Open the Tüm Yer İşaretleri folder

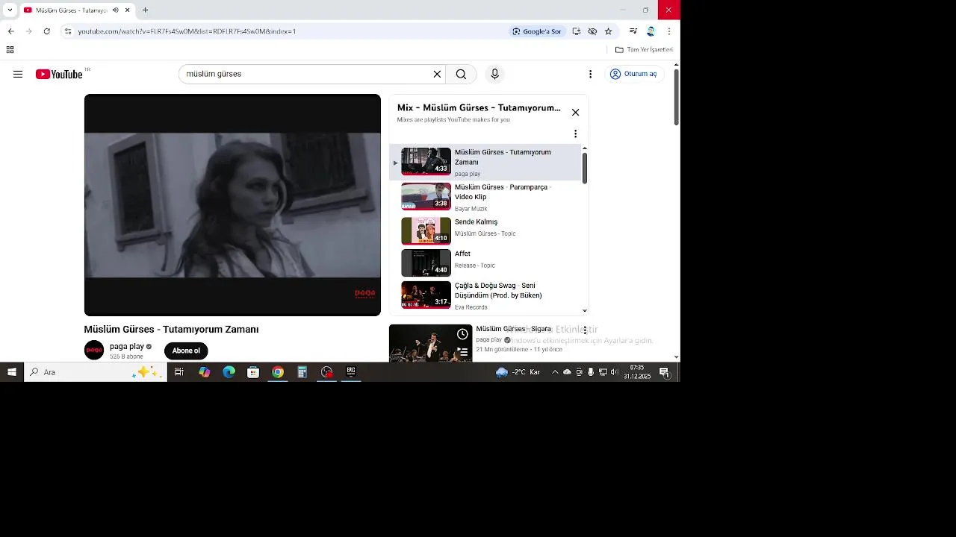tap(644, 50)
